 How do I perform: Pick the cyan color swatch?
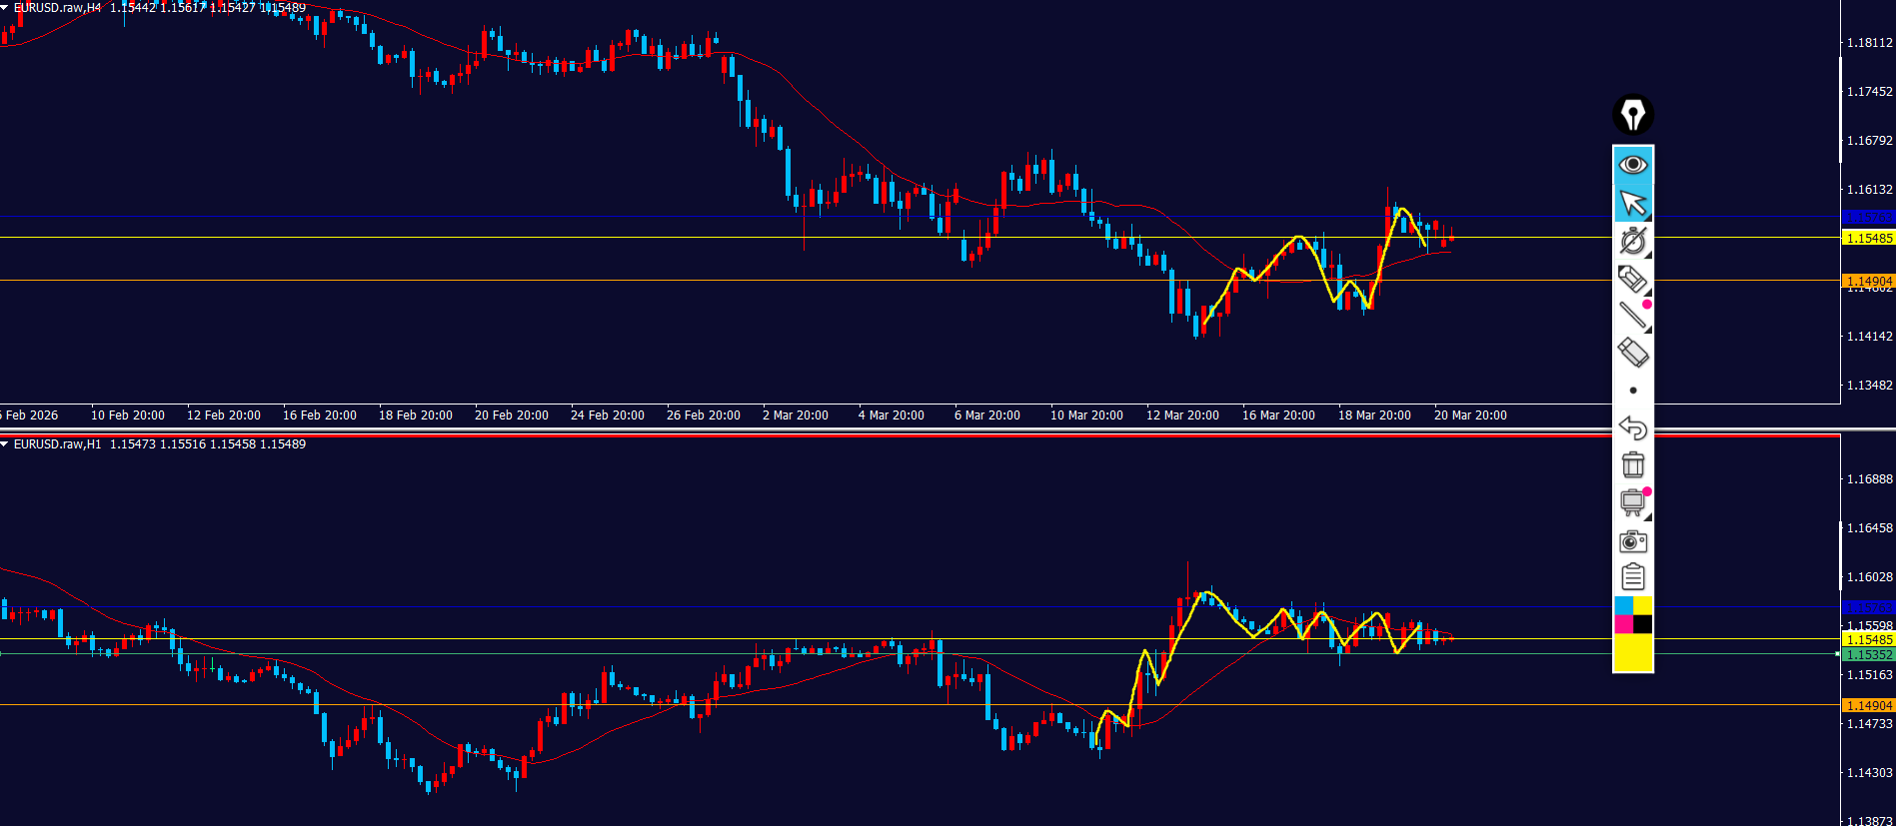point(1623,606)
